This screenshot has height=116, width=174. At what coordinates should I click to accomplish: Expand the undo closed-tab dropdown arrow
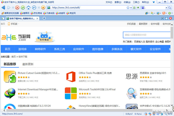tap(39, 8)
